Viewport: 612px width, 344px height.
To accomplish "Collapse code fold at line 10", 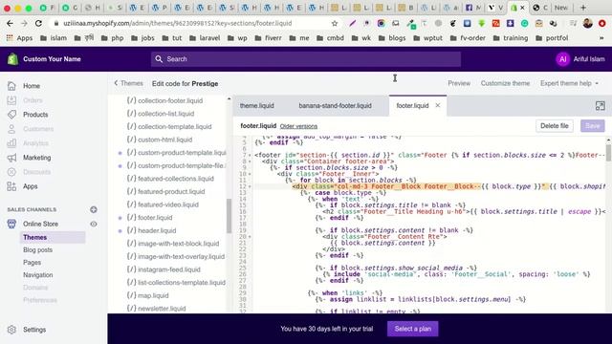I will coord(250,174).
